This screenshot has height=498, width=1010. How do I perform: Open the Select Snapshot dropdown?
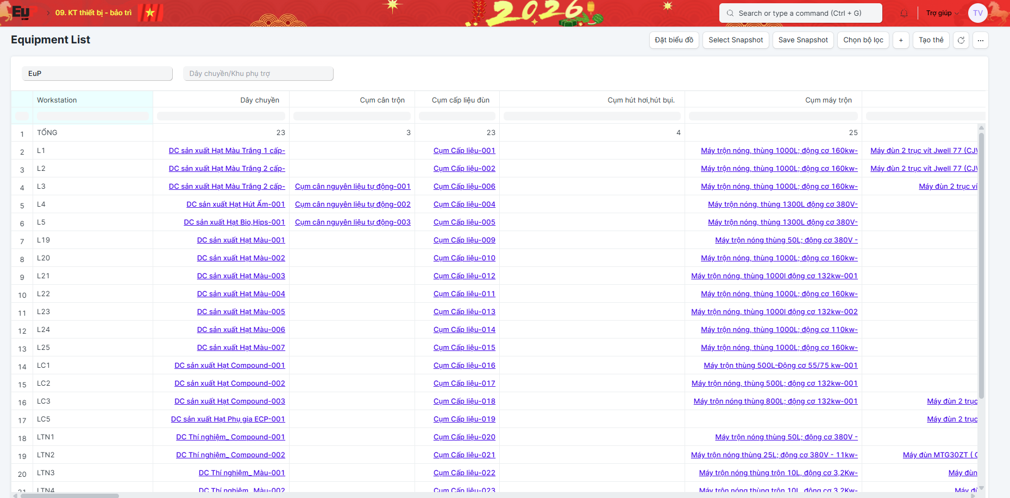(x=736, y=40)
